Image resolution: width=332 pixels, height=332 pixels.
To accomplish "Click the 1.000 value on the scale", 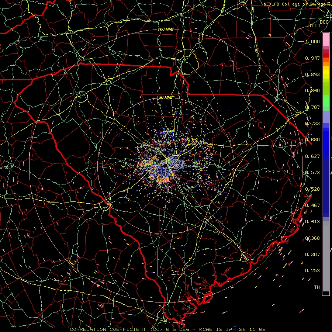I will (312, 41).
